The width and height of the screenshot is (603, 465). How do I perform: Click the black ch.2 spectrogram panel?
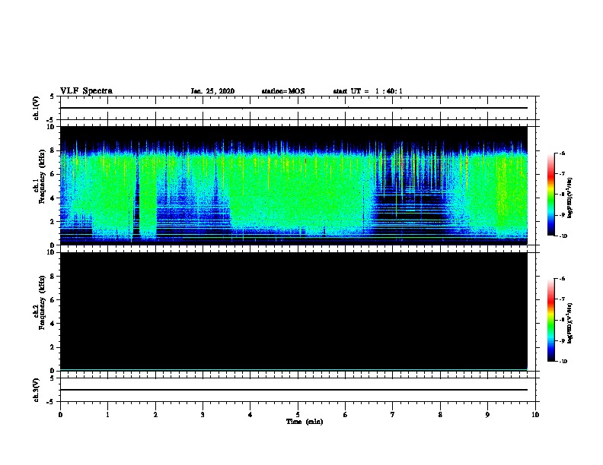tap(293, 311)
